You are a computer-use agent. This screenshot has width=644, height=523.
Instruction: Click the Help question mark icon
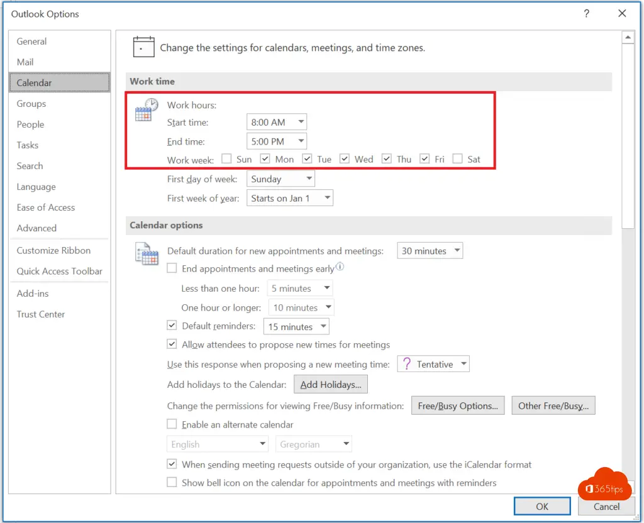pyautogui.click(x=586, y=13)
